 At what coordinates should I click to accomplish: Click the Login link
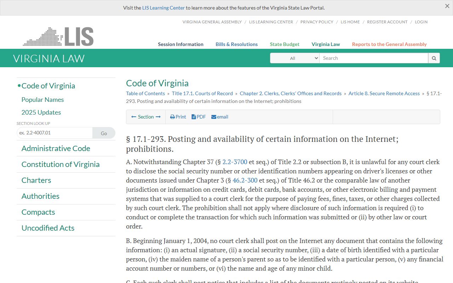coord(421,22)
